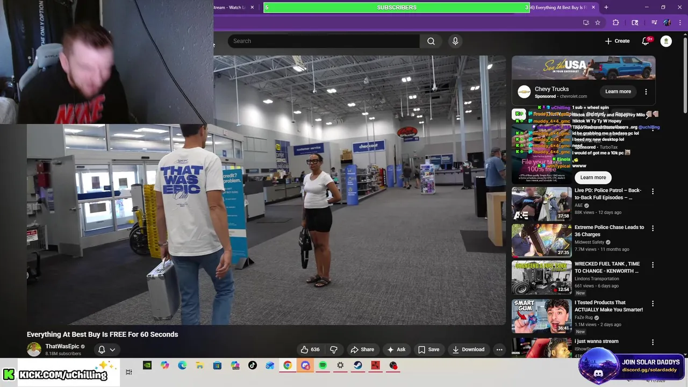Open Live PD Police Patrol thumbnail
This screenshot has height=387, width=688.
click(542, 204)
